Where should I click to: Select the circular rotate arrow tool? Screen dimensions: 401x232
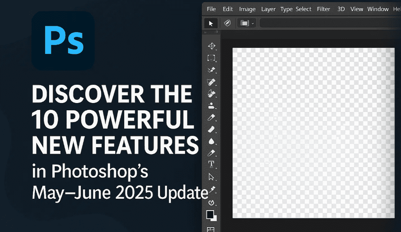(x=211, y=203)
